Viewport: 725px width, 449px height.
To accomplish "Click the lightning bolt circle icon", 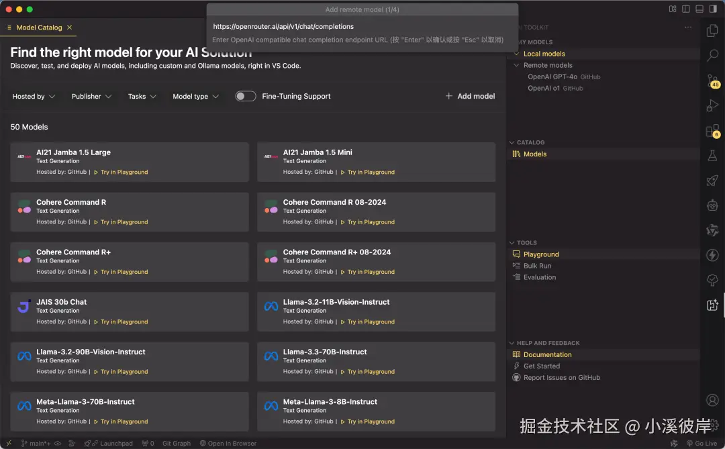I will tap(712, 255).
